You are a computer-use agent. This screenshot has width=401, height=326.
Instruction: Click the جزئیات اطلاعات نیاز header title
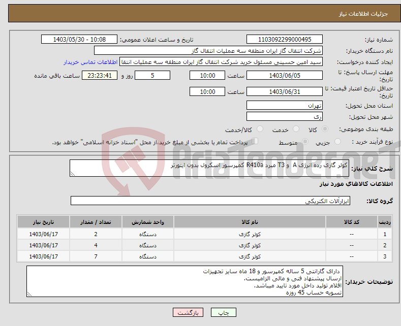[363, 14]
